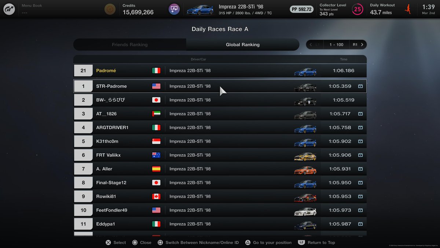Click the Close circle button hint

(x=142, y=242)
